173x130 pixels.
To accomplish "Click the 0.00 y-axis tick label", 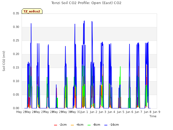I will (16, 108).
